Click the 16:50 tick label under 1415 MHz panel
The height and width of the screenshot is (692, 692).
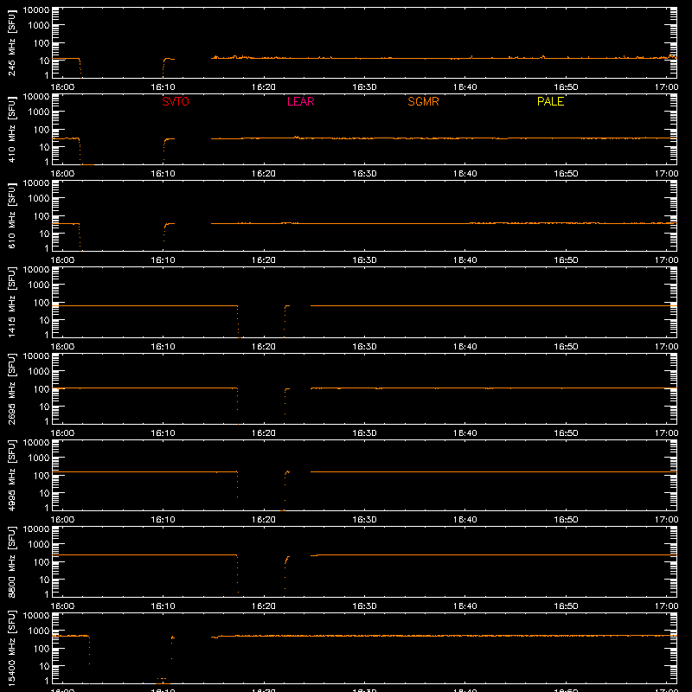click(566, 347)
